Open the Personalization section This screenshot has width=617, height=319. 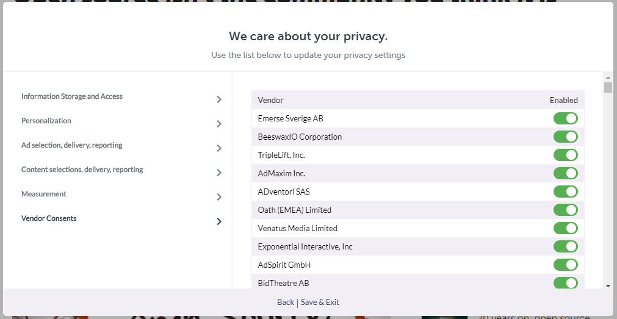[46, 121]
